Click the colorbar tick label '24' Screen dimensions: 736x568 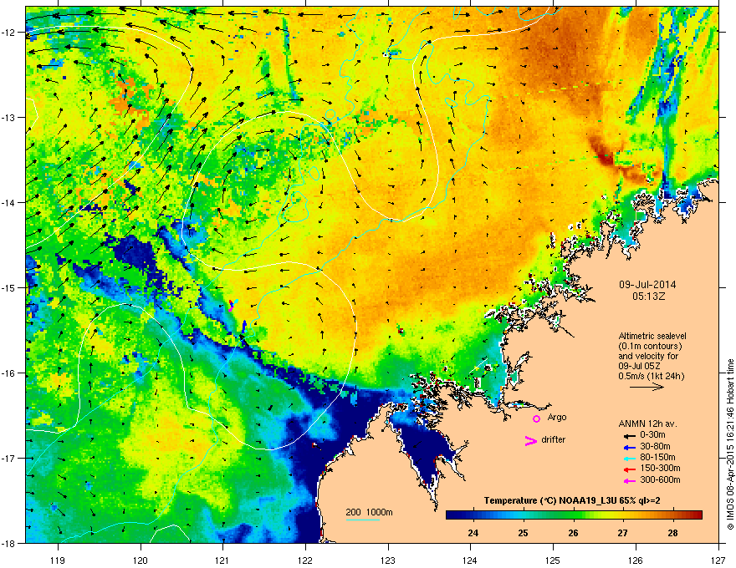coord(473,533)
